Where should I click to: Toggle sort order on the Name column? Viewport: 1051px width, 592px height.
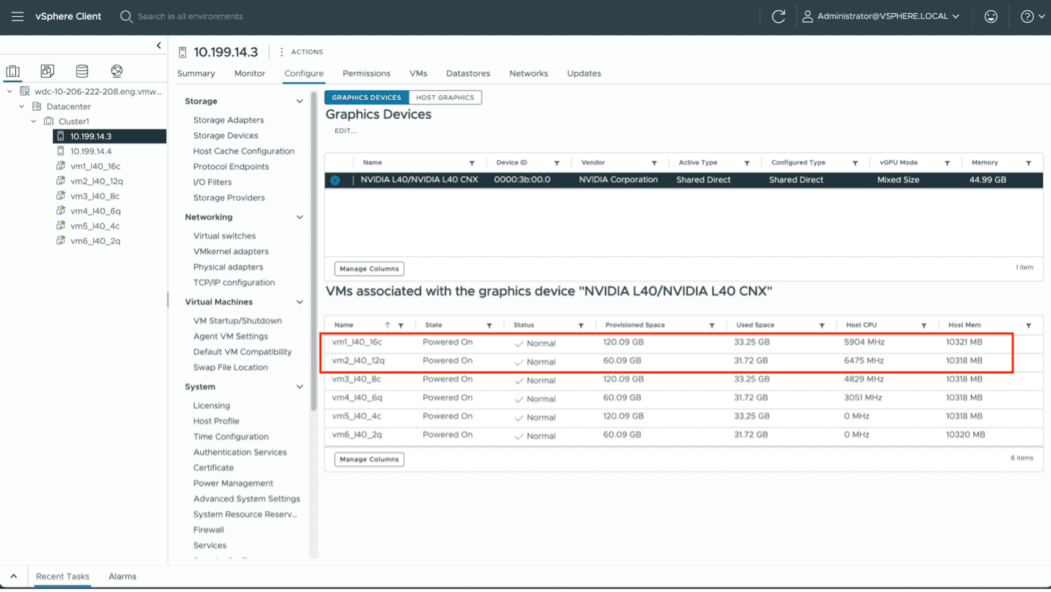coord(388,324)
